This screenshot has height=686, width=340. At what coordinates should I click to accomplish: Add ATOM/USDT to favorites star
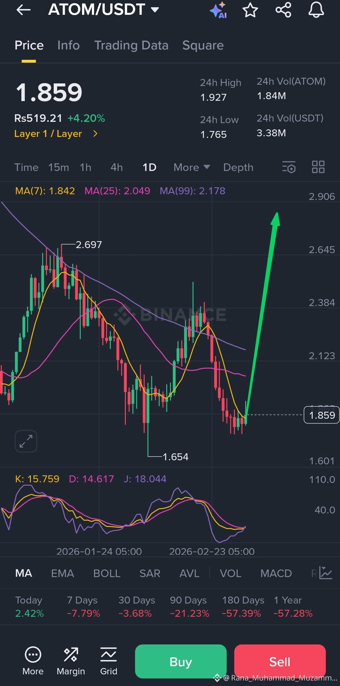[x=250, y=10]
